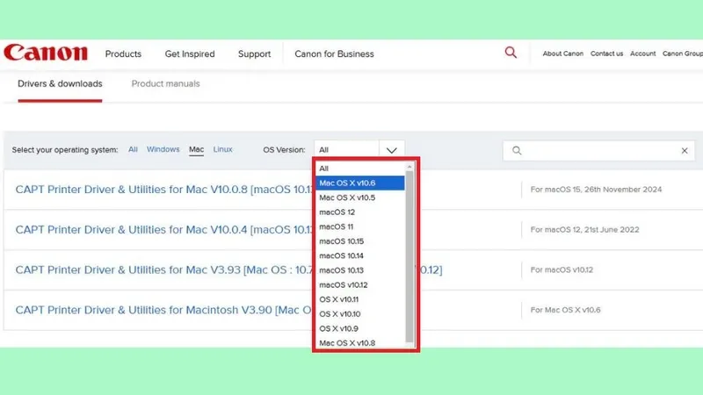Screen dimensions: 703x395
Task: Click the driver search input field
Action: (x=598, y=151)
